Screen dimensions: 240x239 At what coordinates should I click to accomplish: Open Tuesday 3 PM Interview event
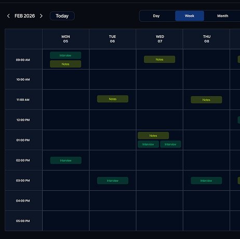pos(113,181)
